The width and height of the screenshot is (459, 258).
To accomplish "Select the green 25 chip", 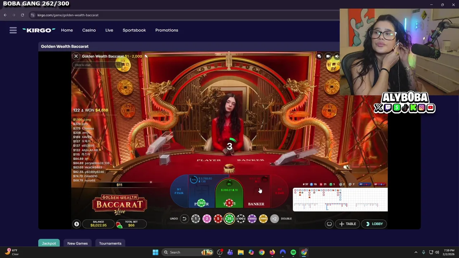I will [229, 219].
